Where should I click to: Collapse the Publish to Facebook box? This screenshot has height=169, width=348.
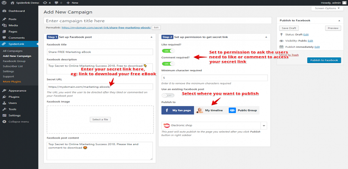click(x=339, y=20)
